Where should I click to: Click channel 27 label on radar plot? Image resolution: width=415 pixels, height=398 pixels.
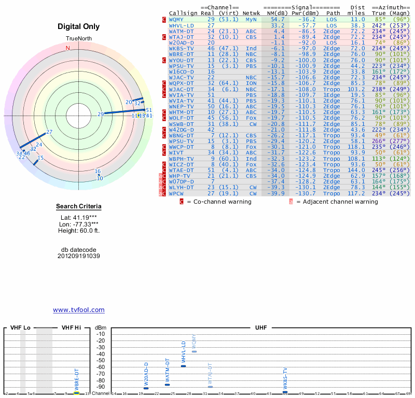pyautogui.click(x=49, y=132)
